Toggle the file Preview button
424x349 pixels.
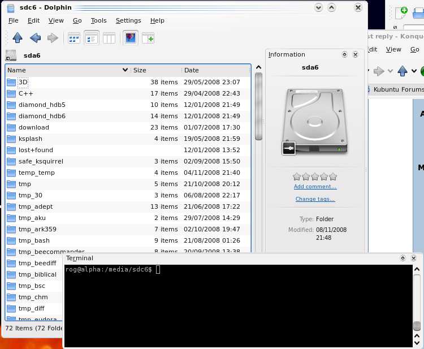pyautogui.click(x=130, y=38)
